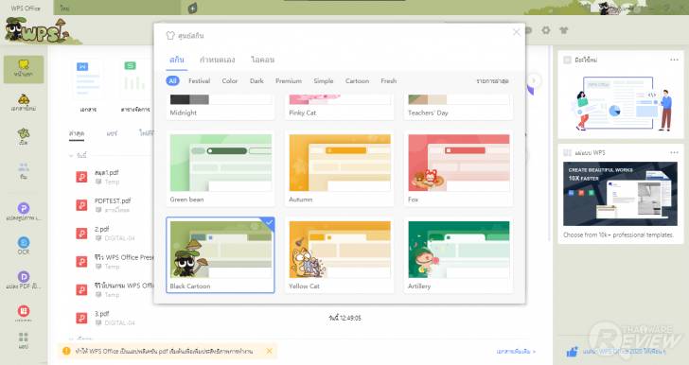Open the WPS templates promo banner
Viewport: 689px width, 365px height.
(620, 194)
